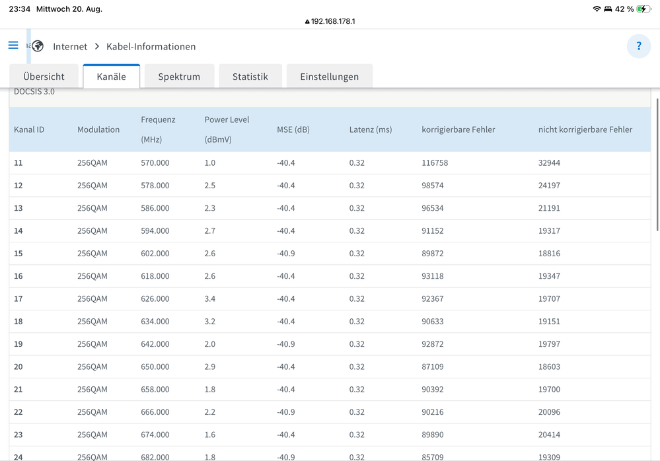Click the Internet breadcrumb link

click(x=70, y=47)
